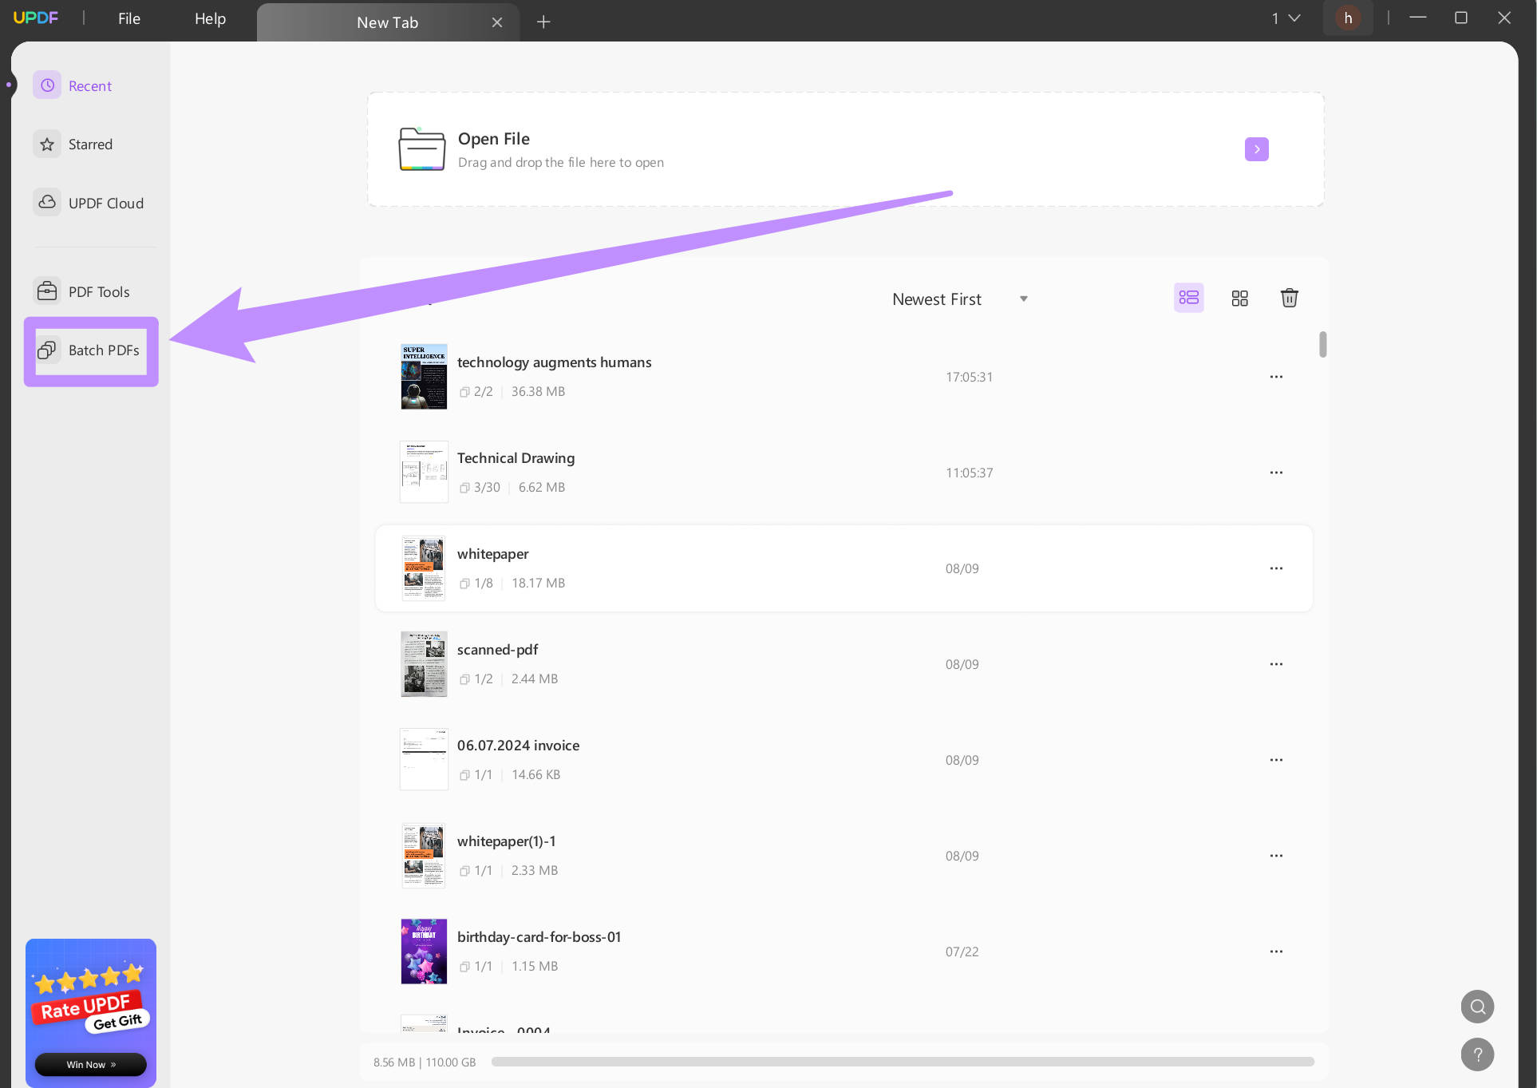Add a new tab with plus button
Viewport: 1537px width, 1088px height.
click(543, 22)
